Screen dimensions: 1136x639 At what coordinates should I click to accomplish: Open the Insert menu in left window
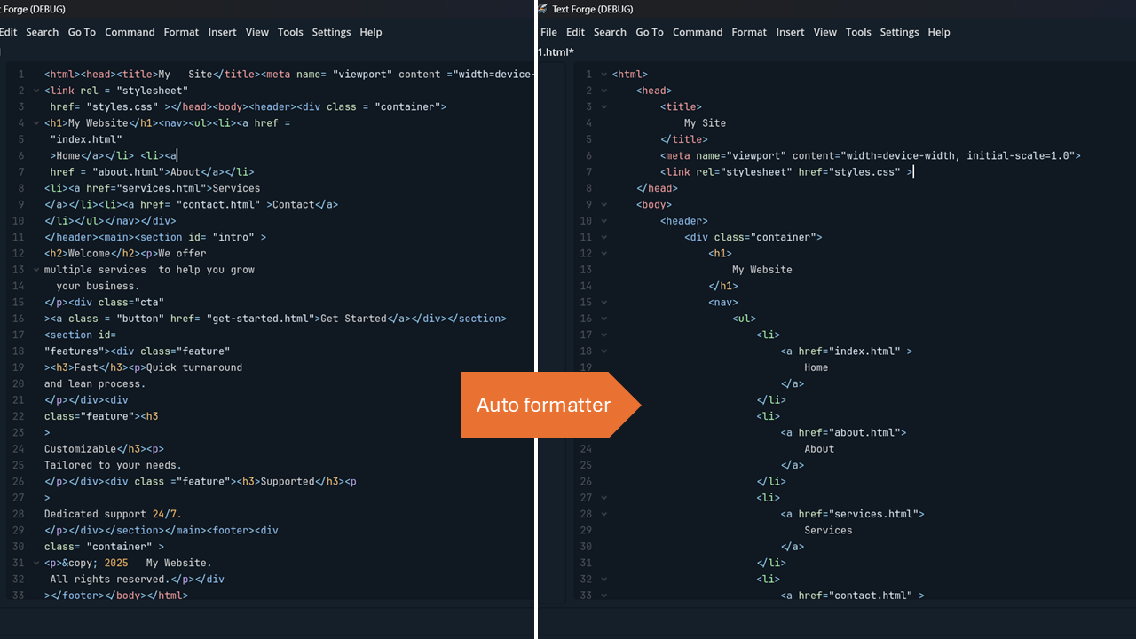pos(222,32)
